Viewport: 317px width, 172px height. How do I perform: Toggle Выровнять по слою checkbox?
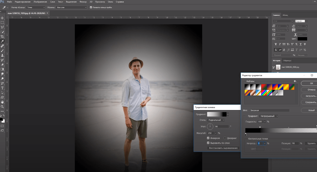tap(208, 143)
